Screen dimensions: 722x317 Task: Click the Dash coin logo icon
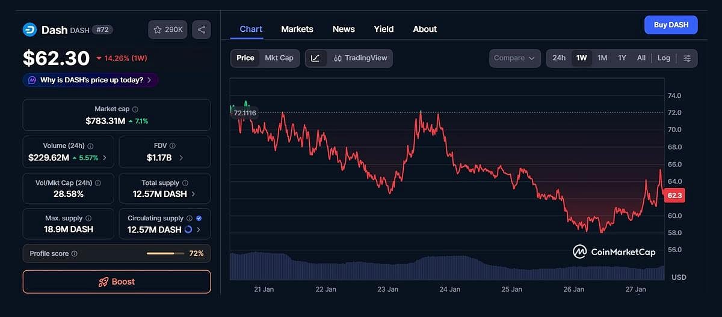coord(30,29)
